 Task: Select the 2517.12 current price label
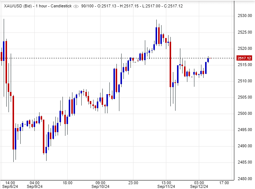point(244,58)
